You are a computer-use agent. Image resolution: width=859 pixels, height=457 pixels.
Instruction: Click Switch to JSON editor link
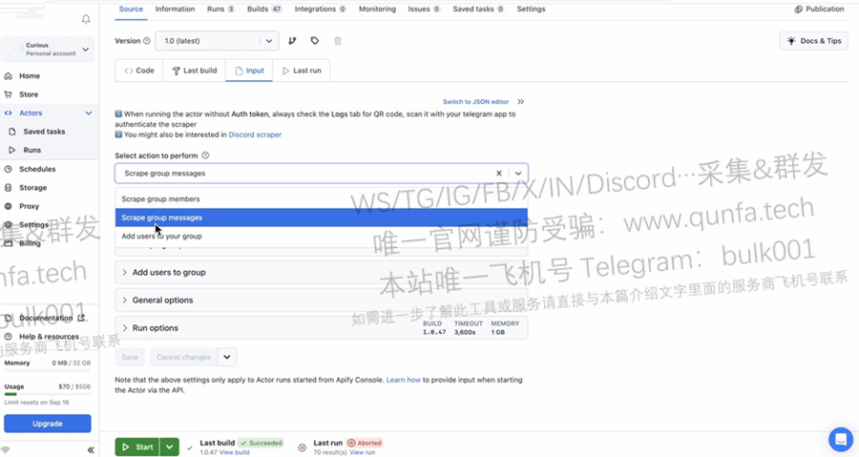(x=475, y=102)
